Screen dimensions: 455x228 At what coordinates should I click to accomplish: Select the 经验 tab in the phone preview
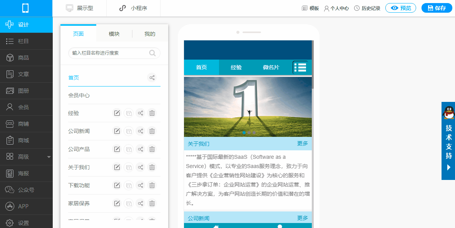236,68
